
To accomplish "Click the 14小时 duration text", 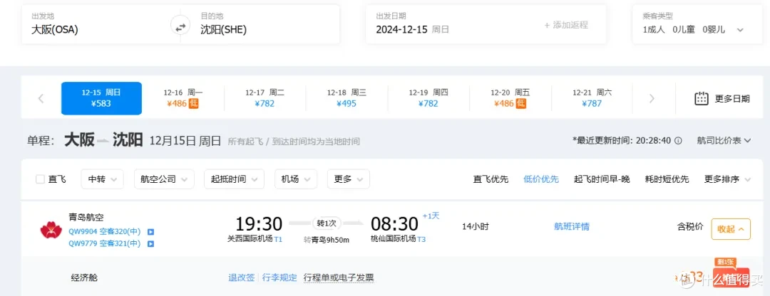I will tap(476, 226).
